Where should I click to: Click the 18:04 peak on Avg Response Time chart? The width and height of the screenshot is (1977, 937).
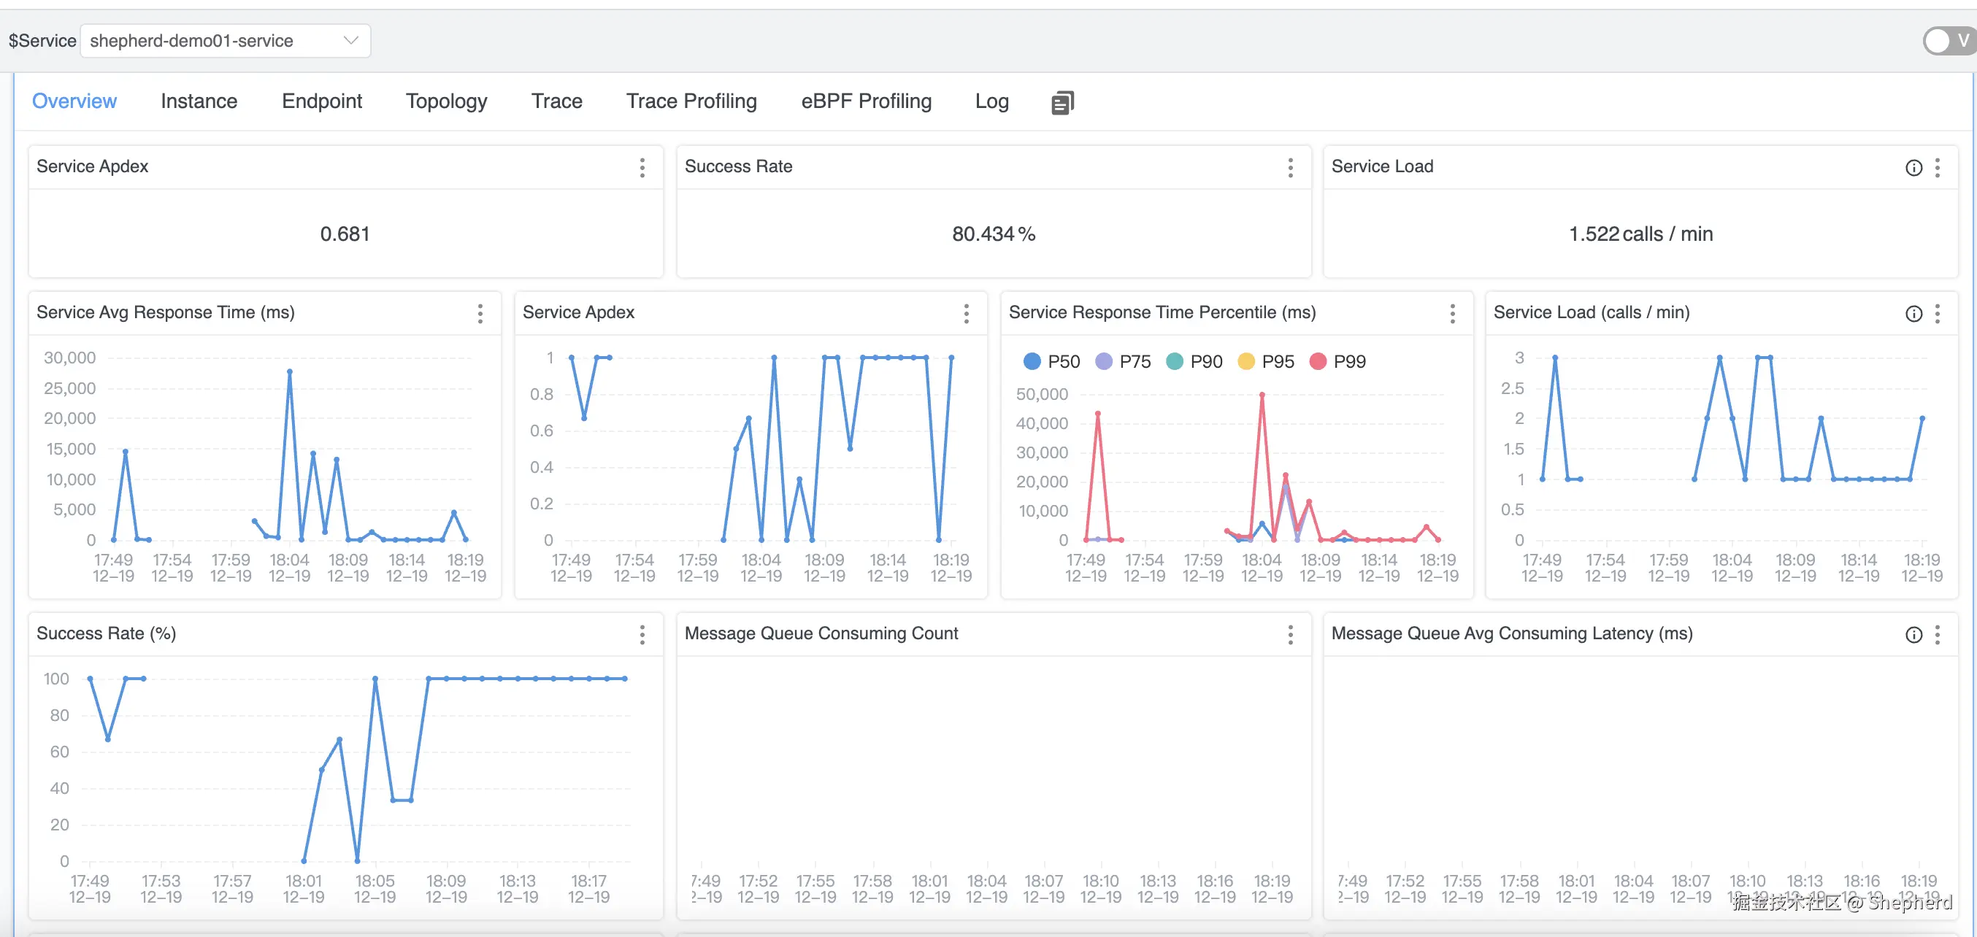(289, 371)
